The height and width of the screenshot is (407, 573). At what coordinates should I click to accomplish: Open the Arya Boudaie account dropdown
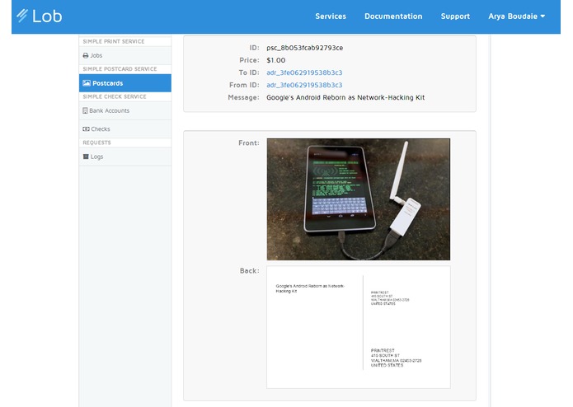point(516,16)
